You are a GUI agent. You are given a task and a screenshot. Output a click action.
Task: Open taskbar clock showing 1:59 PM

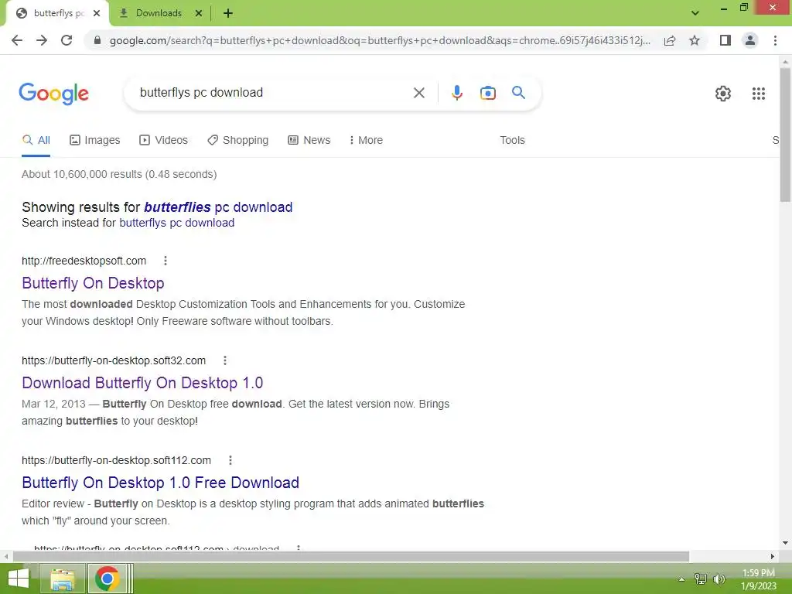coord(759,579)
